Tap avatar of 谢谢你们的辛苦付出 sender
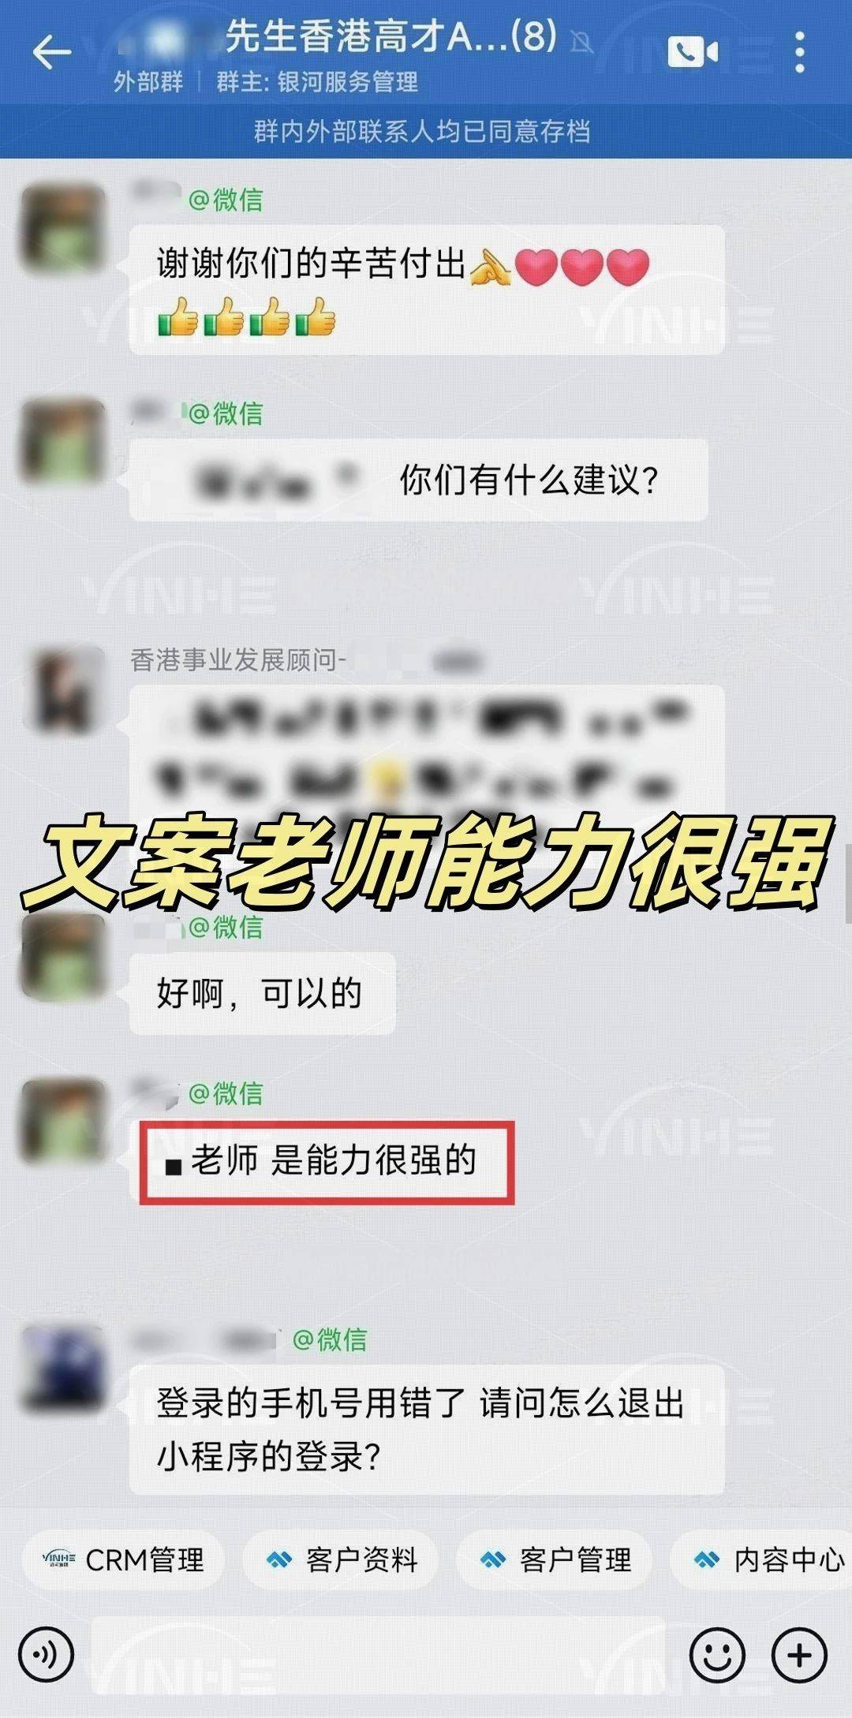This screenshot has height=1718, width=852. click(63, 228)
